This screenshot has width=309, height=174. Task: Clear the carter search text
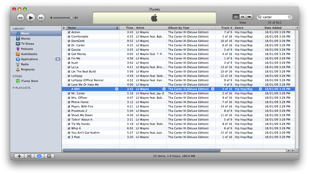pos(289,17)
